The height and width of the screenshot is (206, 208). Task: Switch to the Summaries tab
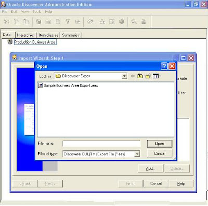(x=71, y=35)
